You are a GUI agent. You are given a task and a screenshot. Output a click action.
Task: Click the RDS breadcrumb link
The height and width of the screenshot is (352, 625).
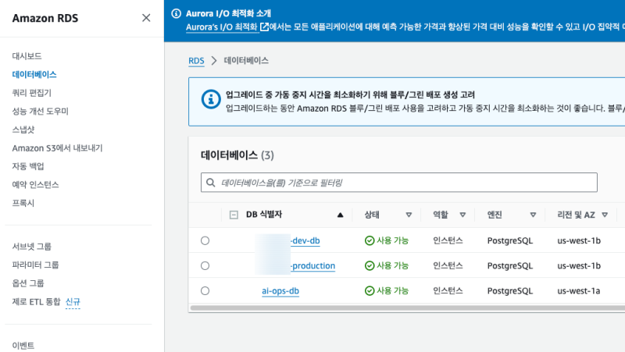[x=196, y=60]
